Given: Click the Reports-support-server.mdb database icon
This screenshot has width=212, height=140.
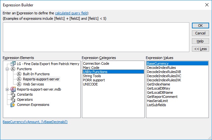Looking at the screenshot, I should tap(13, 89).
